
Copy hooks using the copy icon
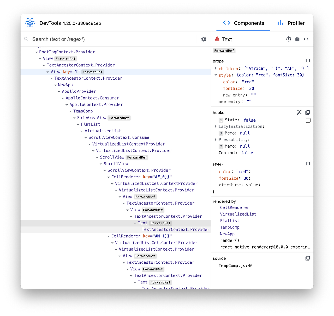[x=308, y=112]
